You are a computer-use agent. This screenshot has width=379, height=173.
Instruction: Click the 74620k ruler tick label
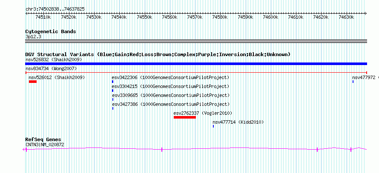coord(321,17)
